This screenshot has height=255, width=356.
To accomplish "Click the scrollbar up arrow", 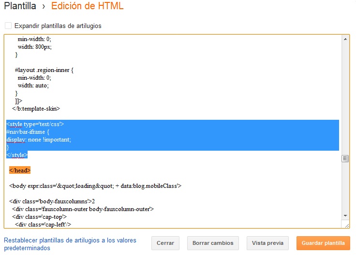I will [x=345, y=39].
